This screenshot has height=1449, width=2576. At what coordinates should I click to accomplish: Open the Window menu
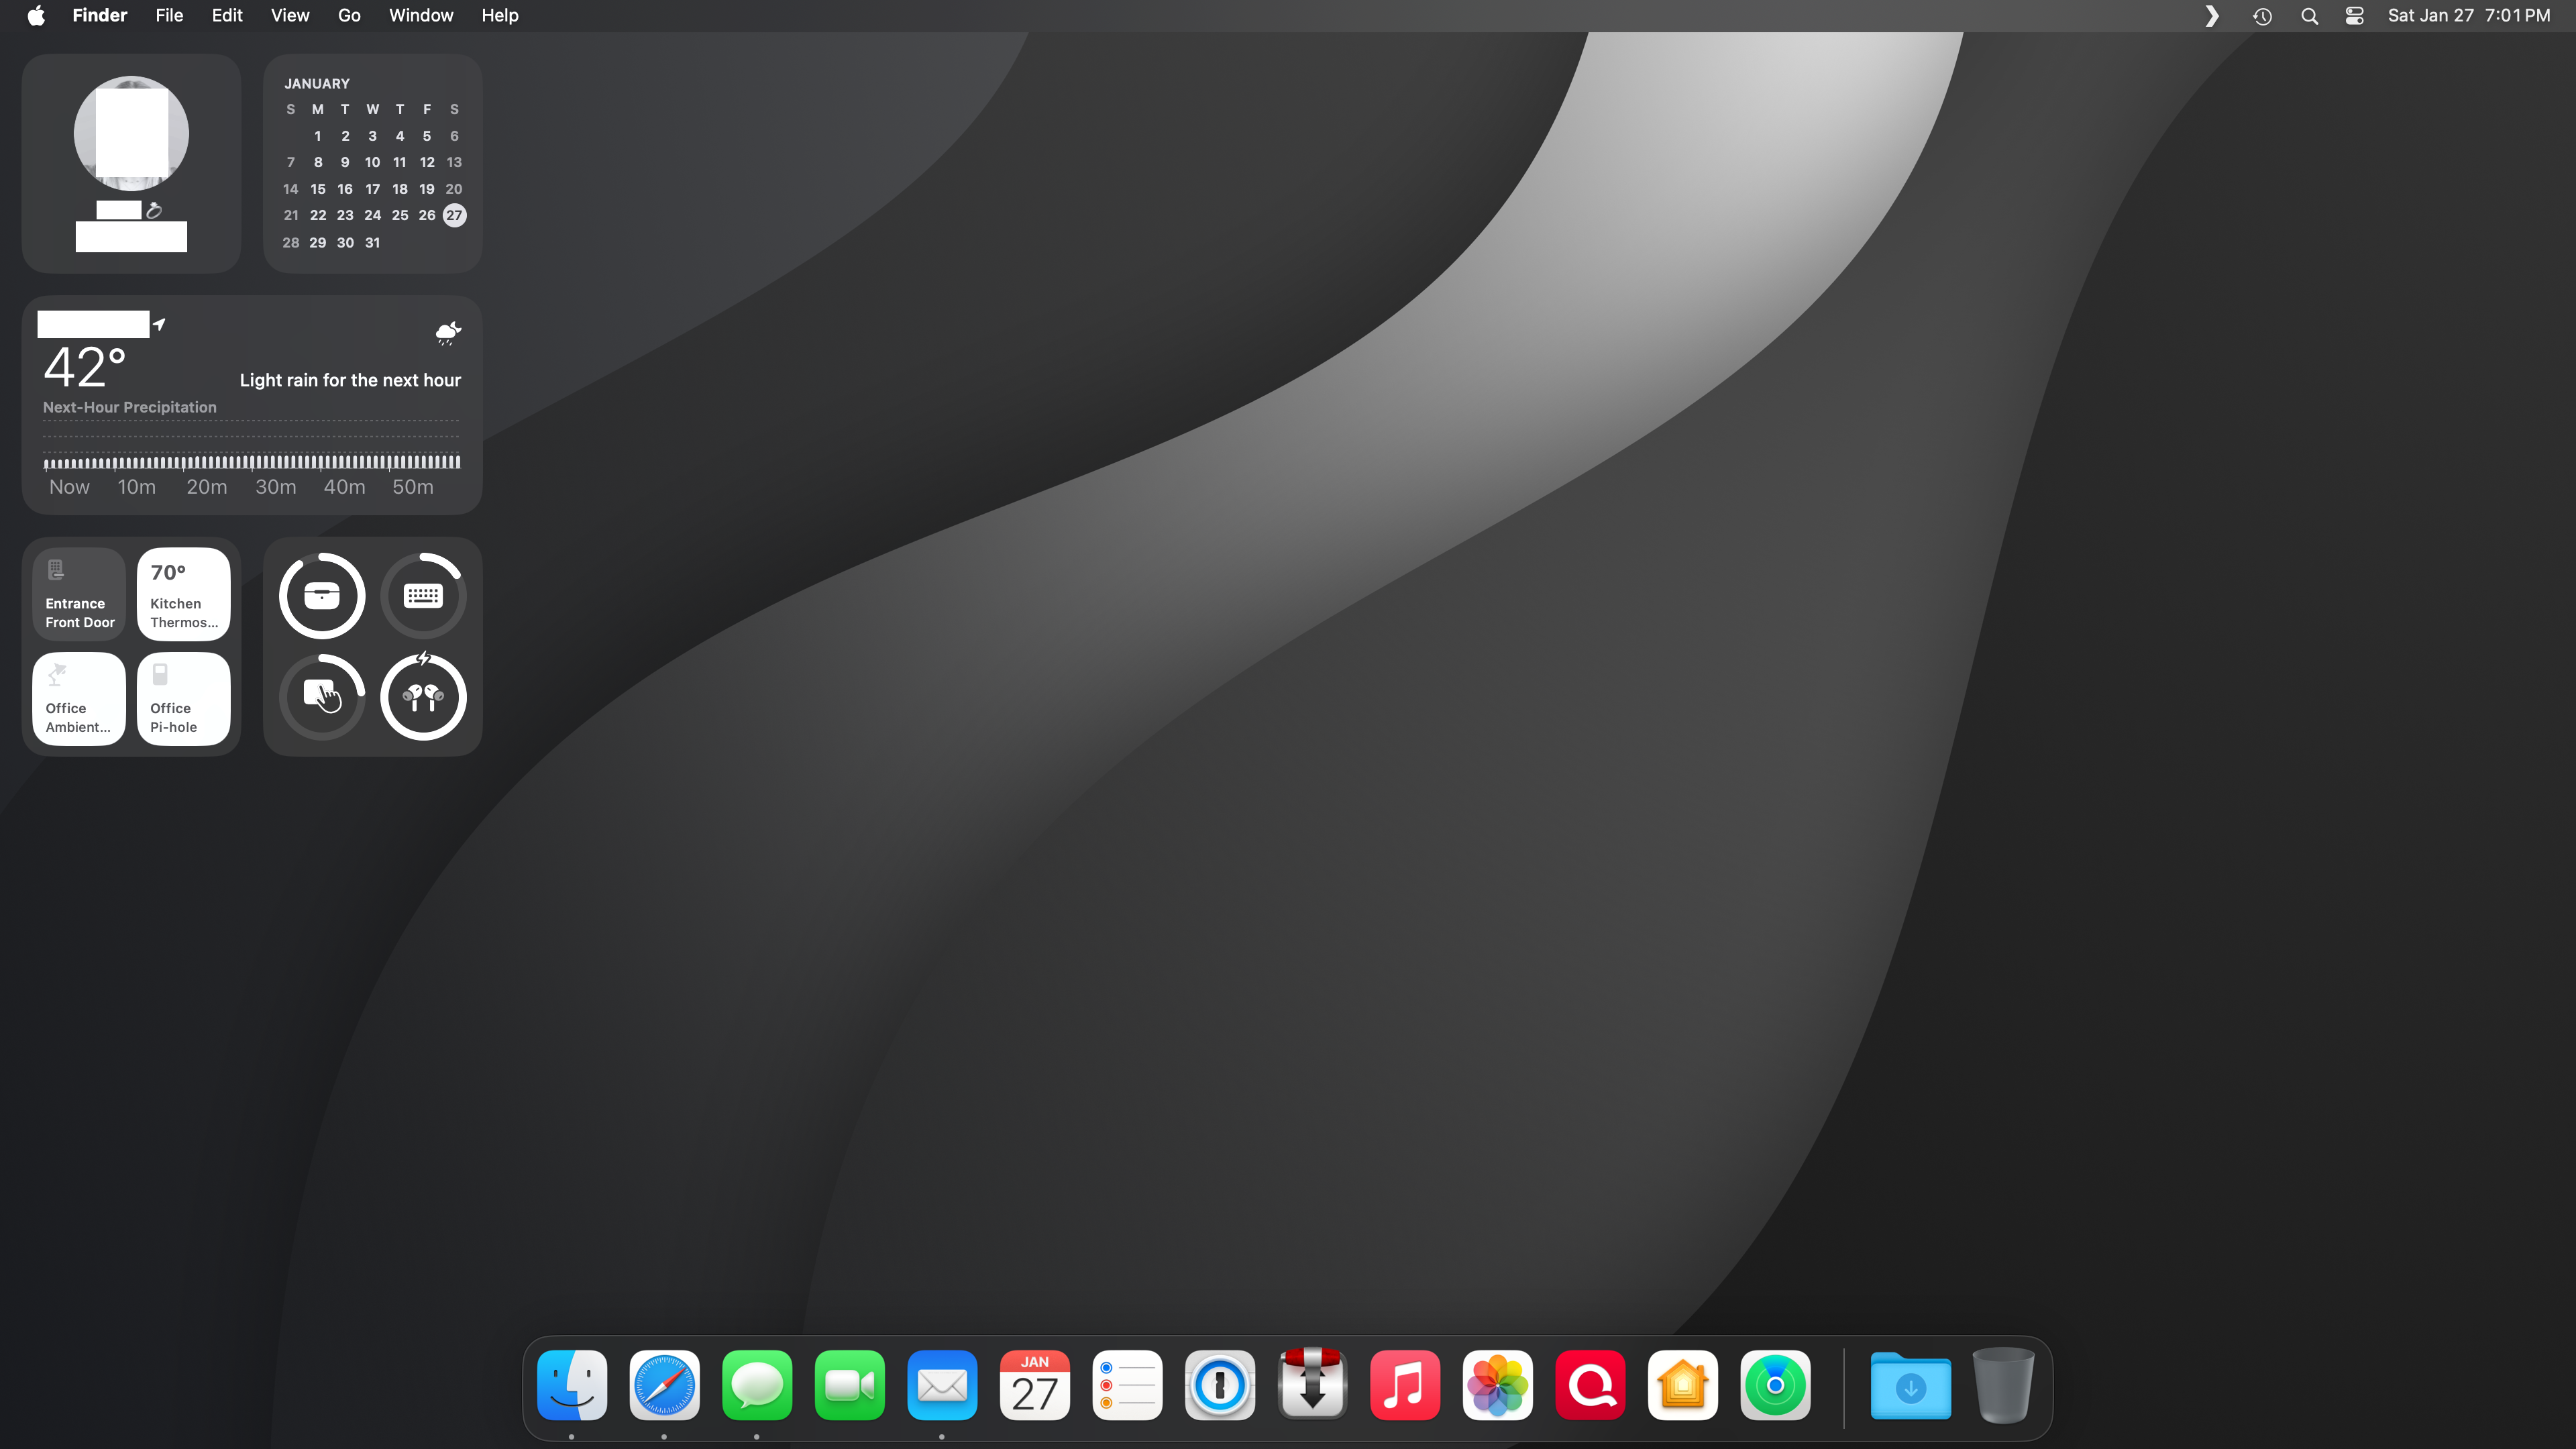(x=421, y=16)
